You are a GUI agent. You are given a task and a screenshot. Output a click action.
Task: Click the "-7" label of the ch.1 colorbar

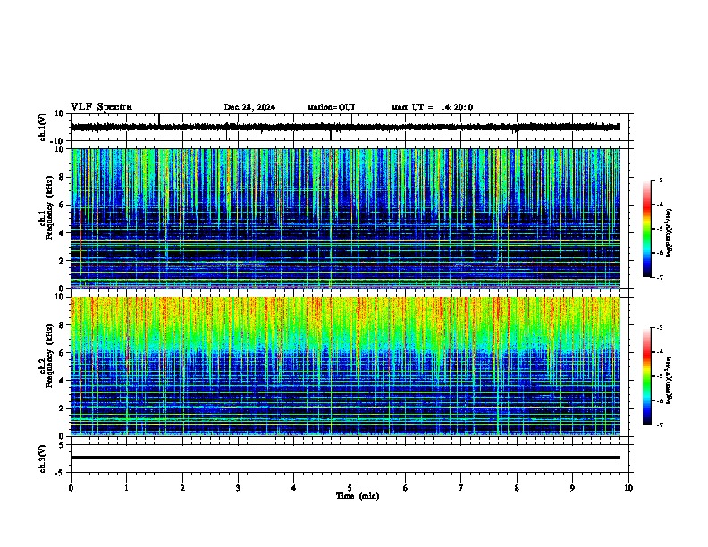click(x=660, y=277)
